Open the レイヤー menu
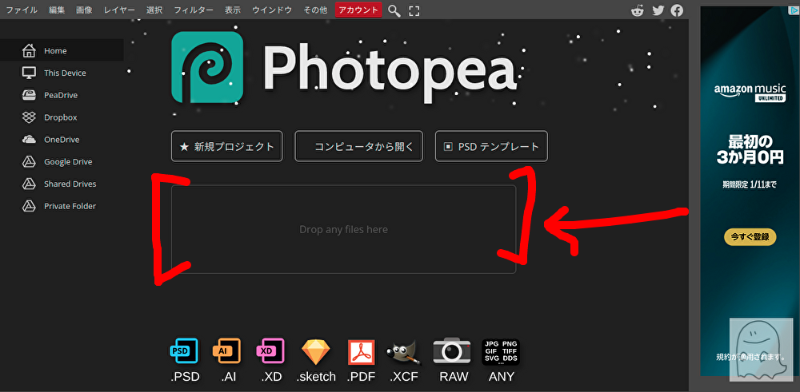The height and width of the screenshot is (392, 800). coord(119,10)
